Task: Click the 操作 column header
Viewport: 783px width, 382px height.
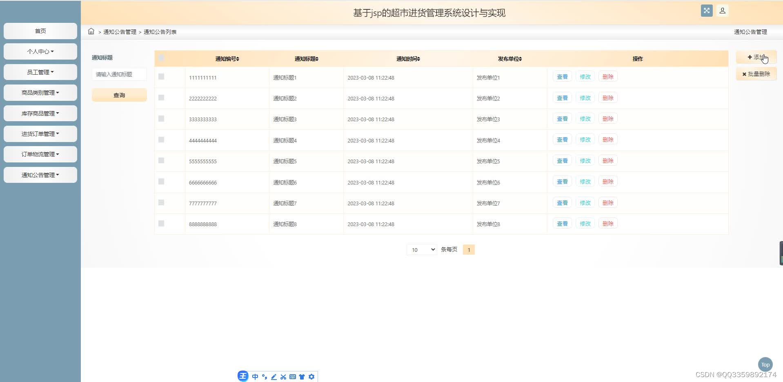Action: click(x=638, y=59)
